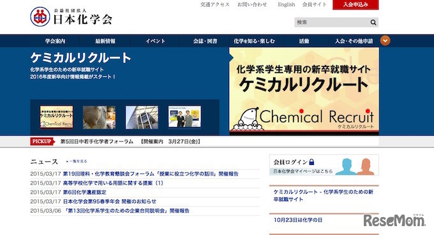Open the 活動 menu
This screenshot has width=434, height=235.
(x=304, y=41)
